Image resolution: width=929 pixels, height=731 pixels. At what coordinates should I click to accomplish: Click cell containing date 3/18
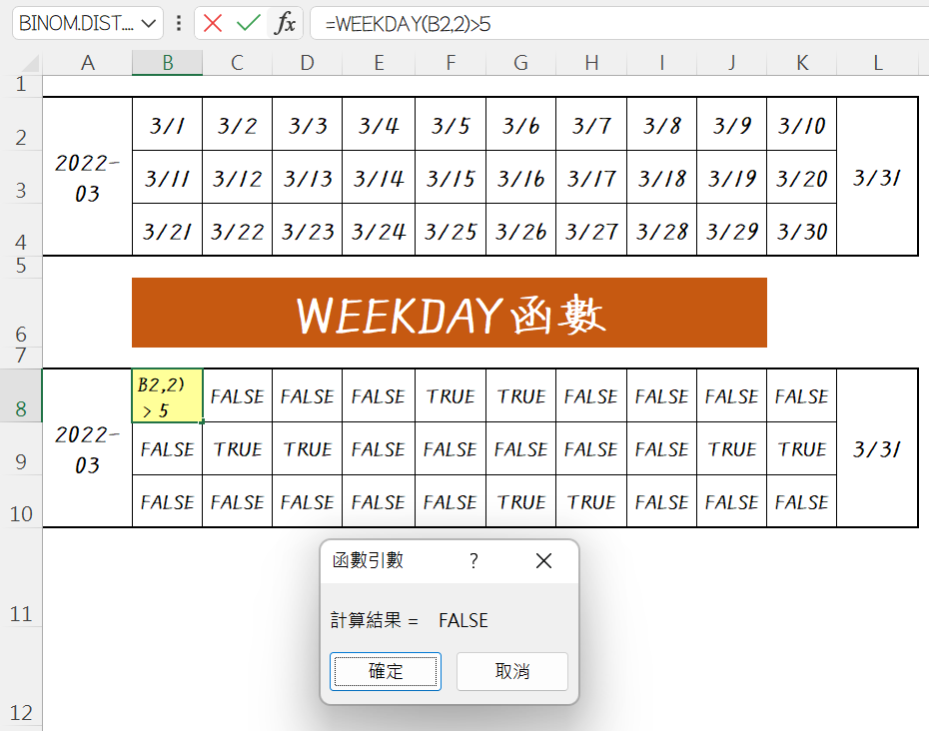(x=662, y=177)
